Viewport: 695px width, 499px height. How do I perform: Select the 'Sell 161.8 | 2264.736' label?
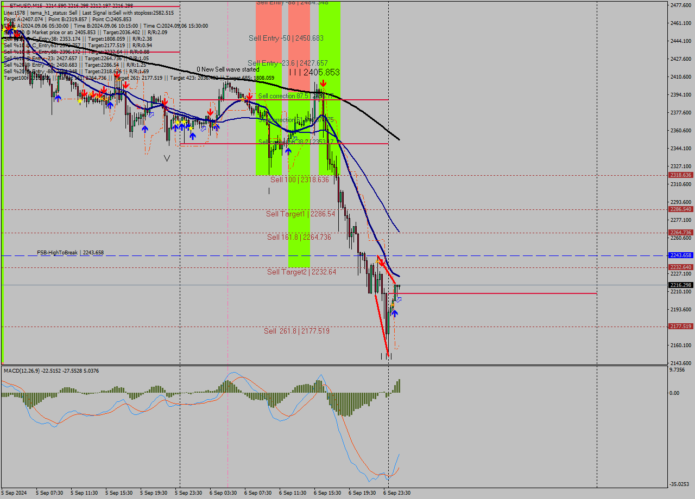click(x=299, y=237)
